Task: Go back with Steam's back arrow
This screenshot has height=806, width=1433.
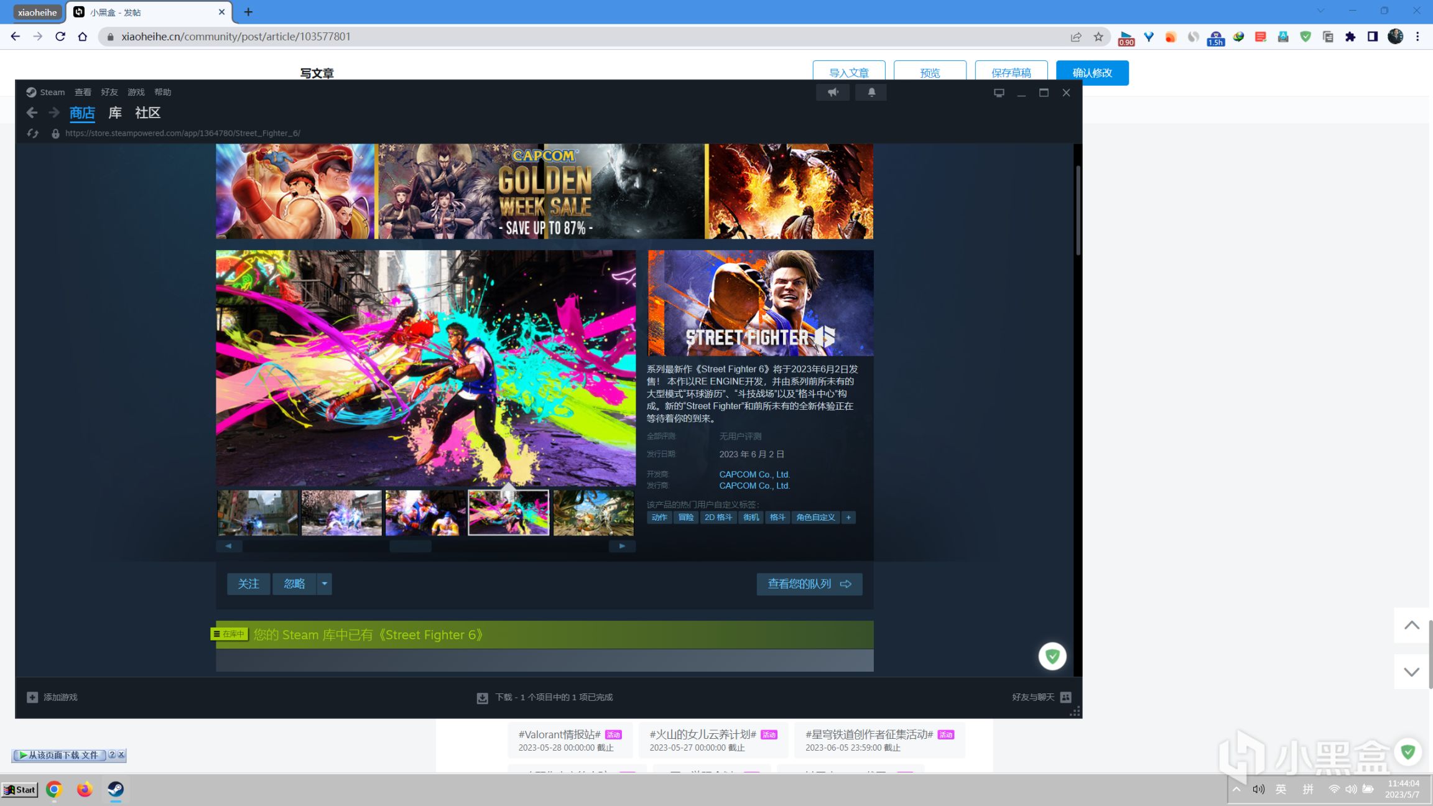Action: click(x=32, y=113)
